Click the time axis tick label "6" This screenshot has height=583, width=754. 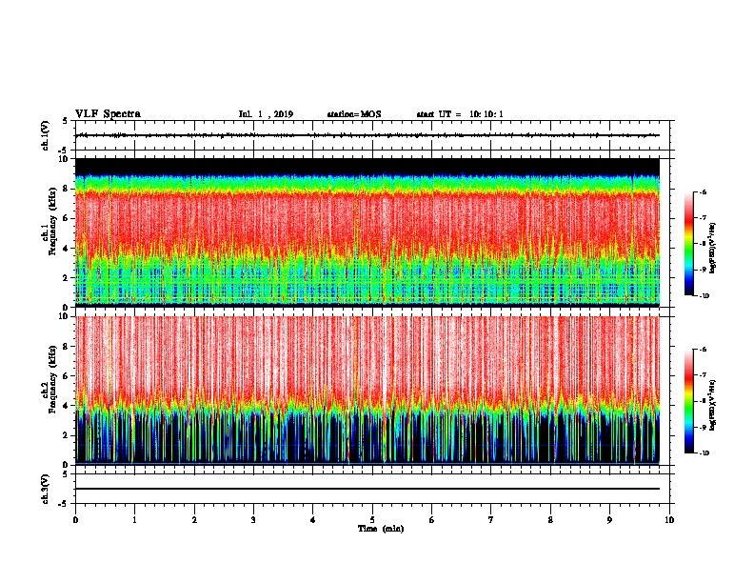432,520
